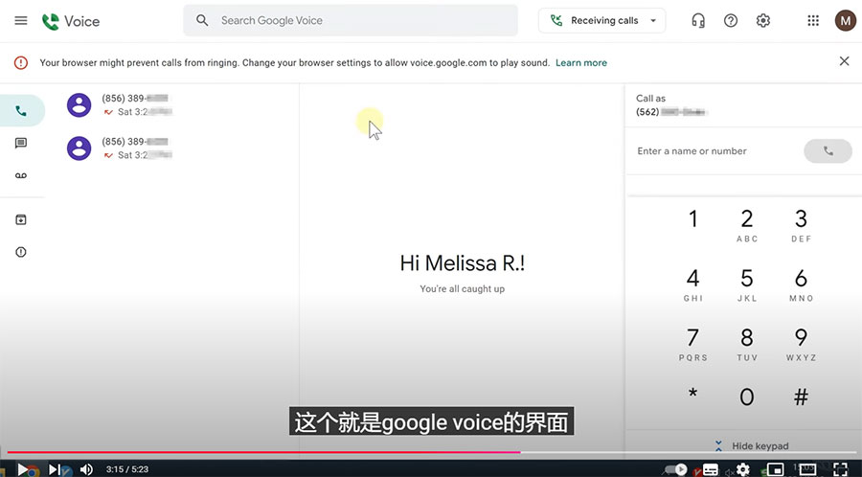Viewport: 862px width, 477px height.
Task: Switch to the Calls tab
Action: coord(21,111)
